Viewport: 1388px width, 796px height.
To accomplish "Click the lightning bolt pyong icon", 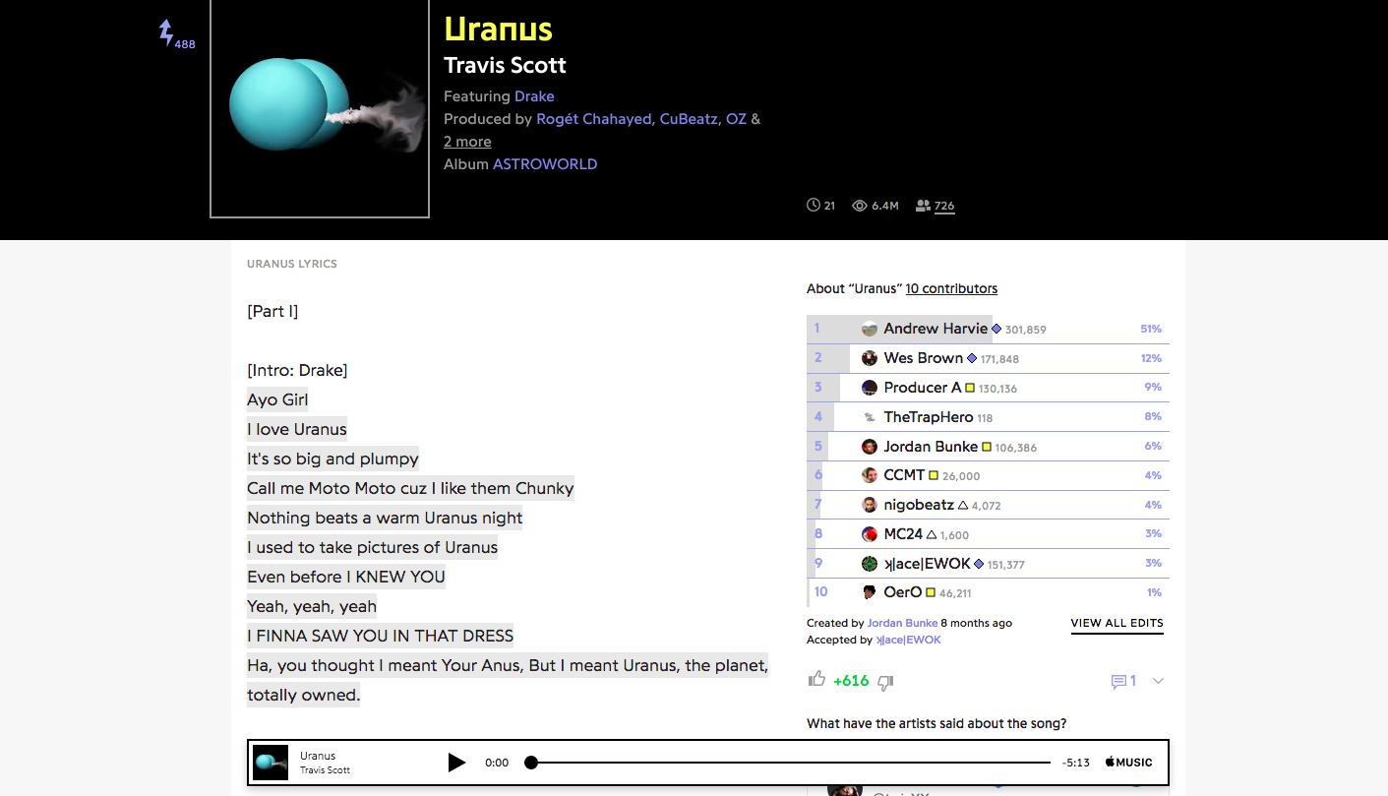I will click(x=166, y=32).
